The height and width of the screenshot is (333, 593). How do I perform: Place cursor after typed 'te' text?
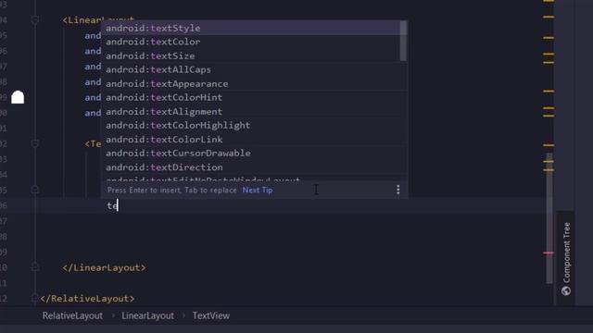pos(118,205)
